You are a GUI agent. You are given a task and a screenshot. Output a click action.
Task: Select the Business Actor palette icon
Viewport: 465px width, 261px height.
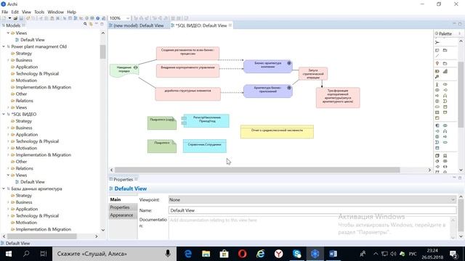[x=437, y=85]
